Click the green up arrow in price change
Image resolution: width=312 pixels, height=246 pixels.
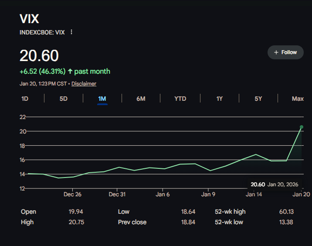[70, 71]
